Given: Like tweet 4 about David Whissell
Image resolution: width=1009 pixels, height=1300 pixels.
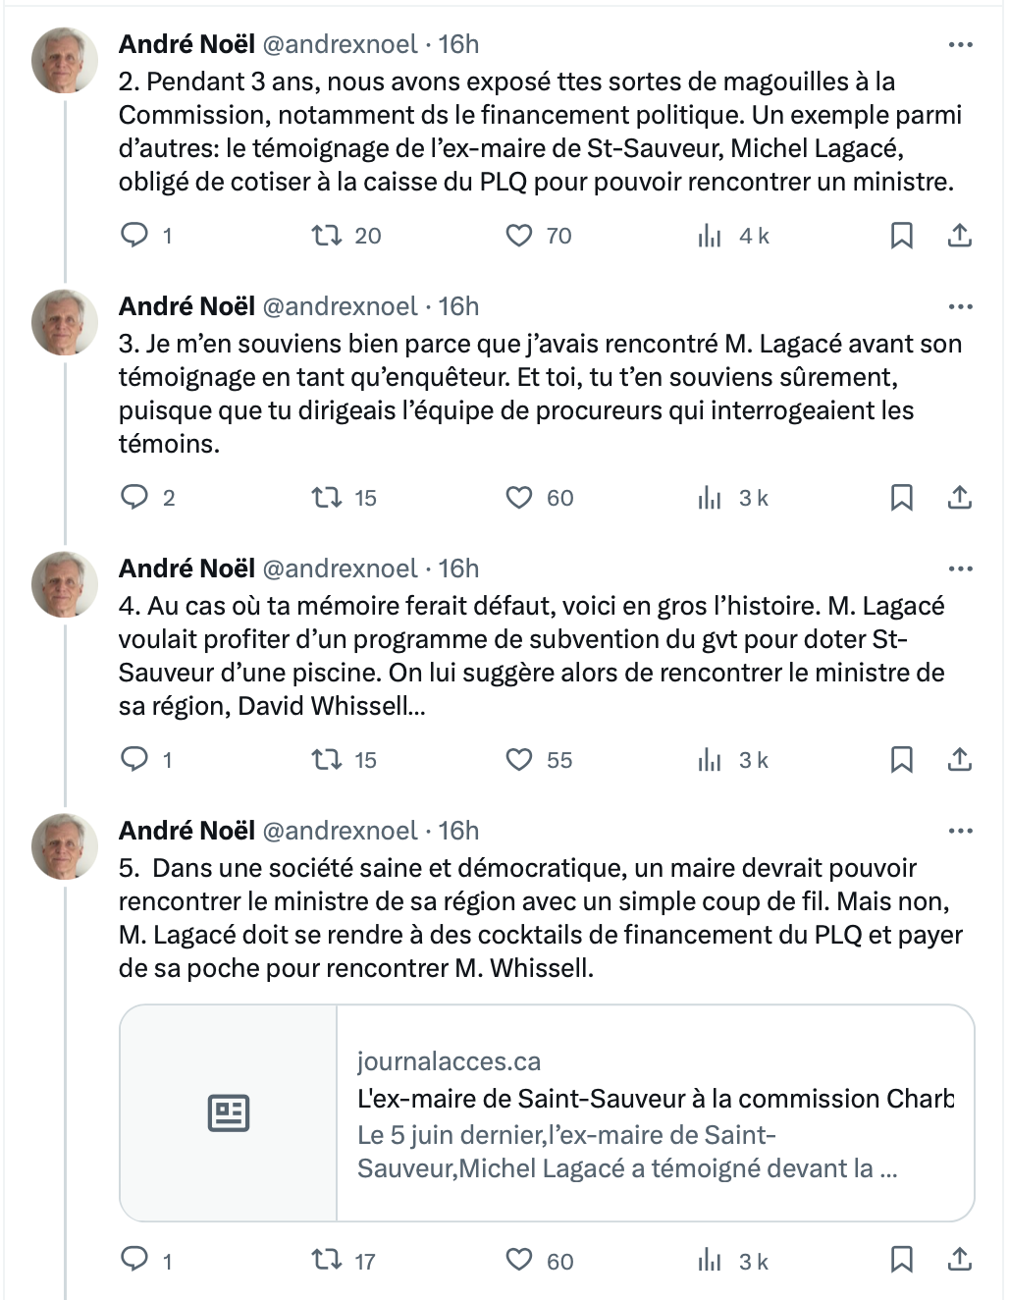Looking at the screenshot, I should (518, 760).
